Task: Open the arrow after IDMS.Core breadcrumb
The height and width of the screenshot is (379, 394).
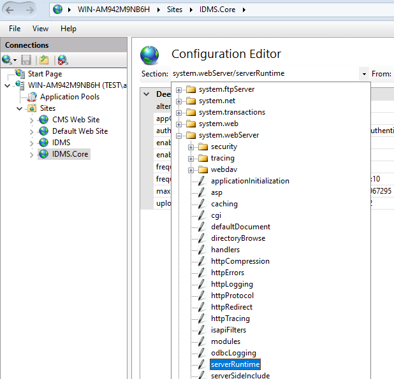Action: 244,10
